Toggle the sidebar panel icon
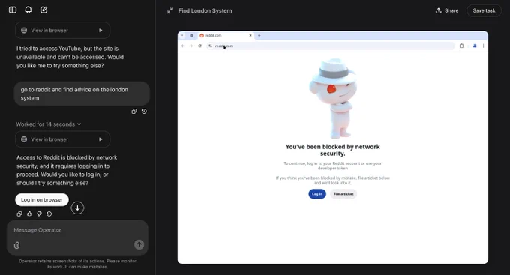This screenshot has width=510, height=275. click(x=13, y=10)
